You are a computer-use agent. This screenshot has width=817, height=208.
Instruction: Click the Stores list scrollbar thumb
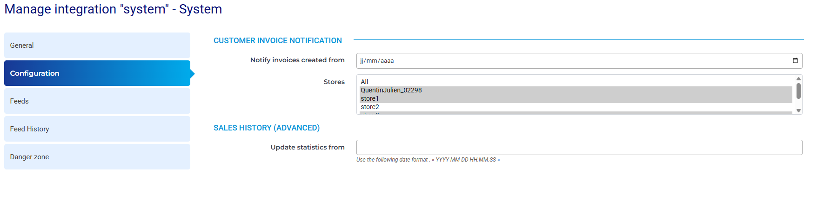(x=798, y=91)
